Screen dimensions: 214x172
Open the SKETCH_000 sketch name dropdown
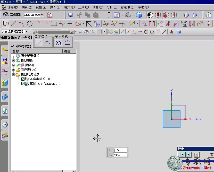pyautogui.click(x=42, y=15)
